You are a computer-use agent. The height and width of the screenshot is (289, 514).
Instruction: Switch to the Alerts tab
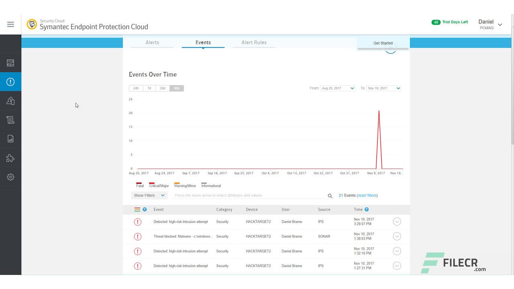[152, 42]
